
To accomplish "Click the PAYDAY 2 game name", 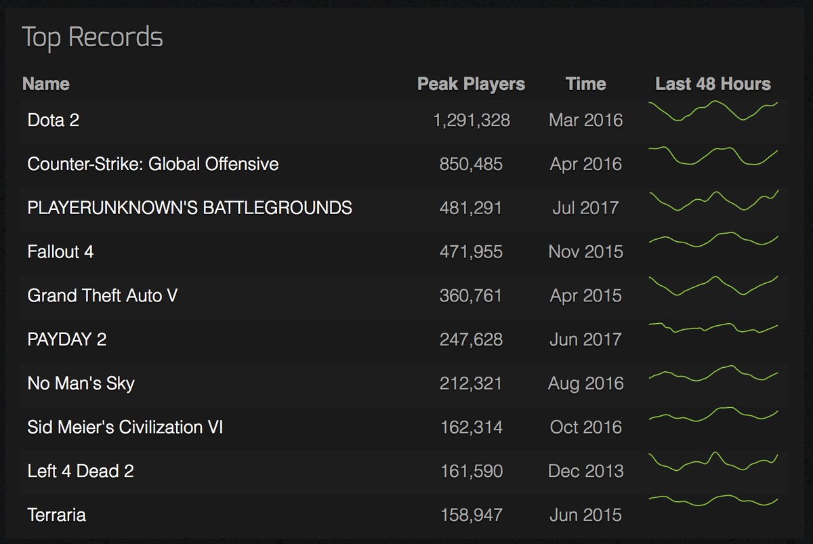I will point(67,339).
